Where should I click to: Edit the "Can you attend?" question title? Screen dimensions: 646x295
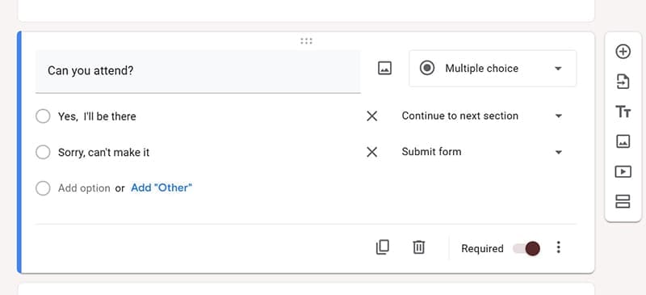pos(198,71)
